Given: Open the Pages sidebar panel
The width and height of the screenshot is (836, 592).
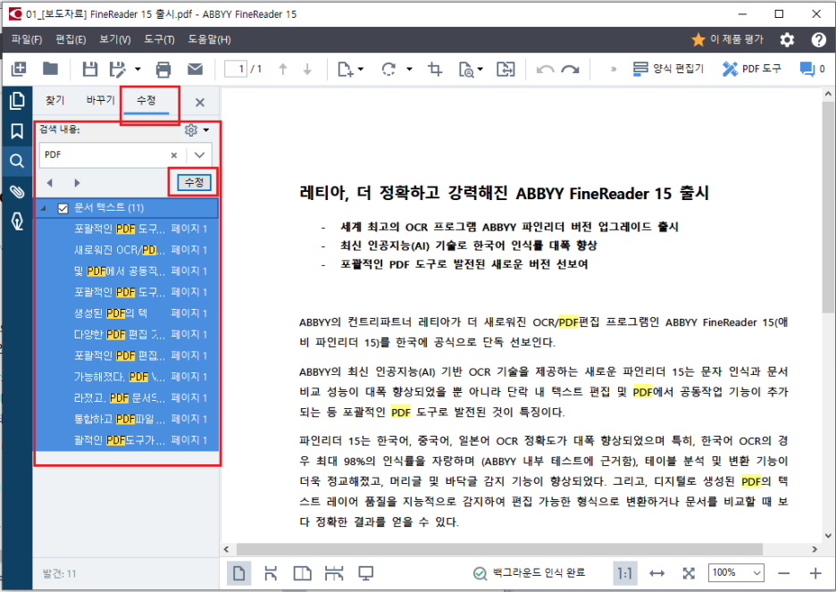Looking at the screenshot, I should pyautogui.click(x=17, y=100).
